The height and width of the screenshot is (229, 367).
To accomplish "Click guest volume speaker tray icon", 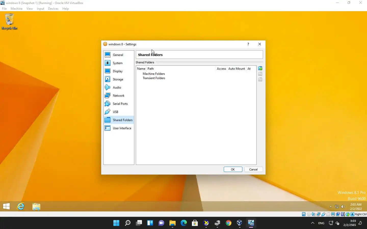I will point(343,207).
